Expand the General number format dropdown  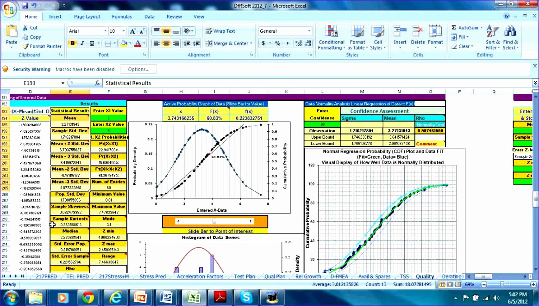(x=309, y=31)
